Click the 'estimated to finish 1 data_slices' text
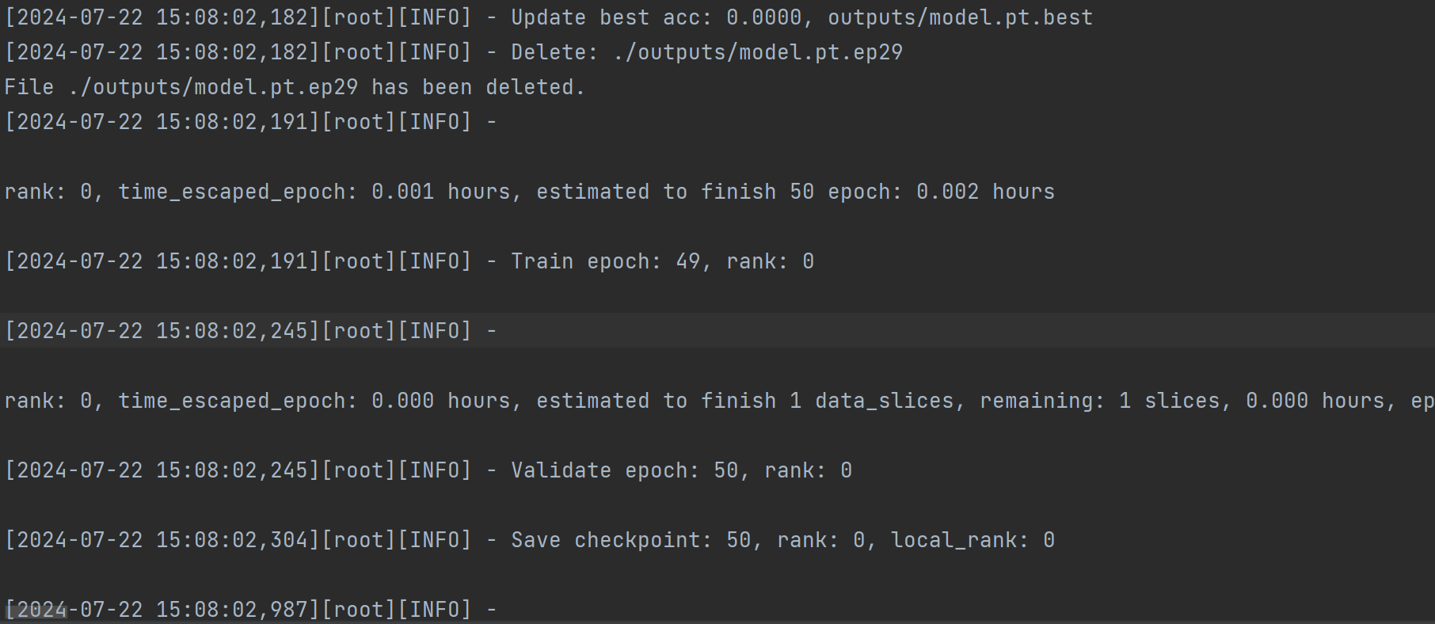1435x624 pixels. [744, 401]
